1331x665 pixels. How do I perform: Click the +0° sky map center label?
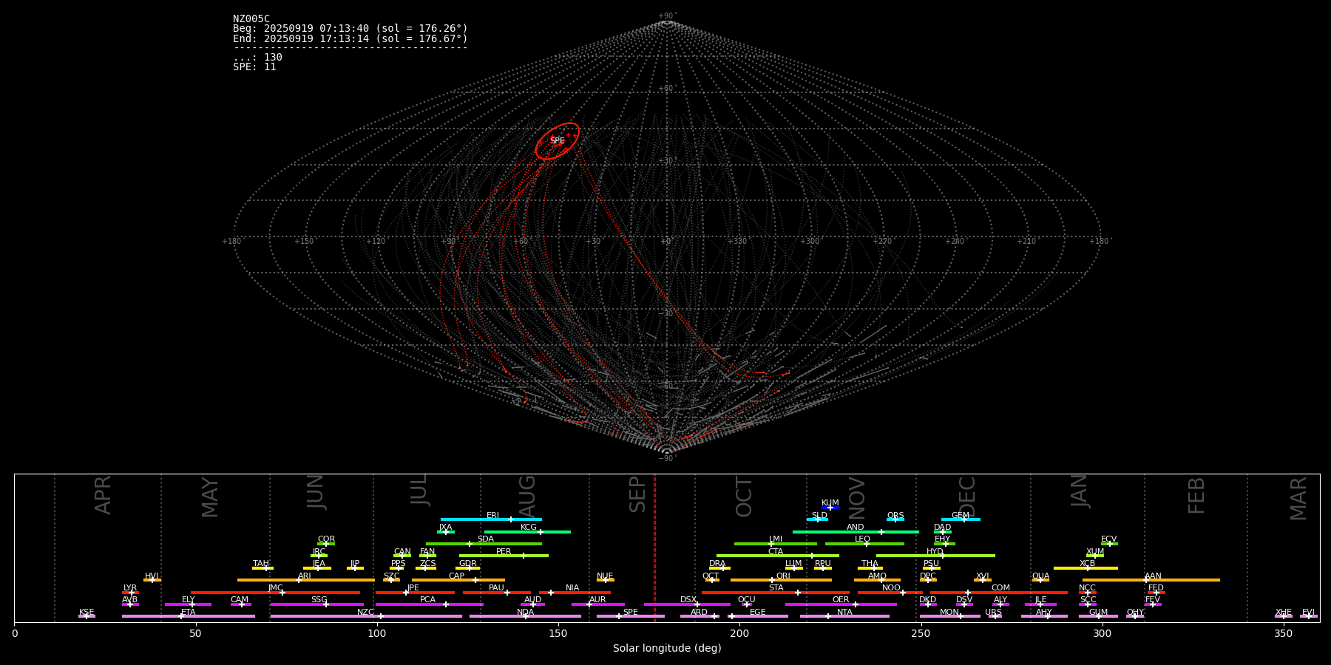click(x=667, y=241)
